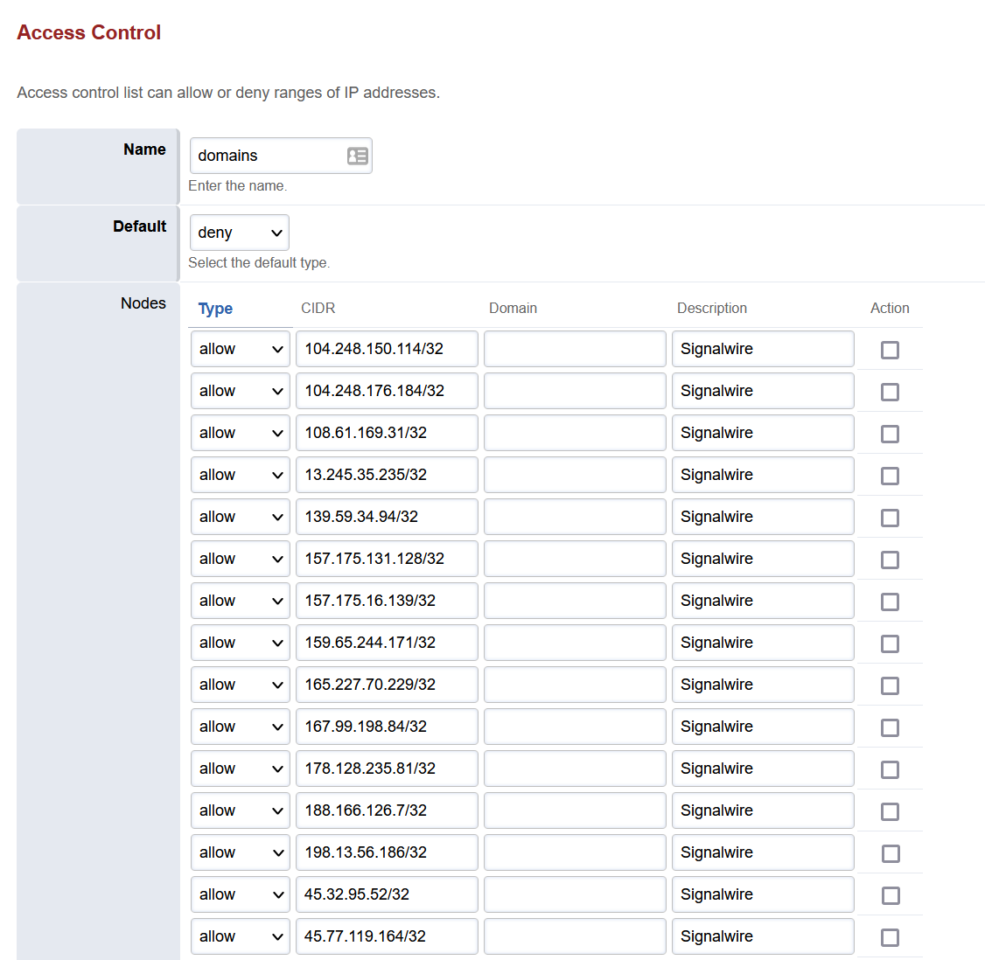Check the Action checkbox for 104.248.150.114/32

(x=890, y=350)
